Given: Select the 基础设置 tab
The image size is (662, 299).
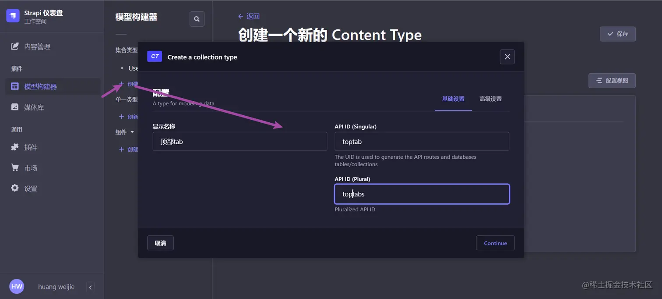Looking at the screenshot, I should [x=453, y=99].
